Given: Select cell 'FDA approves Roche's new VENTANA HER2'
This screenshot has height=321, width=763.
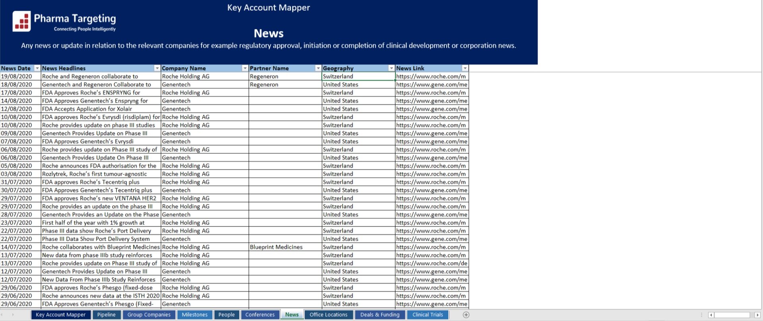Looking at the screenshot, I should (x=101, y=198).
